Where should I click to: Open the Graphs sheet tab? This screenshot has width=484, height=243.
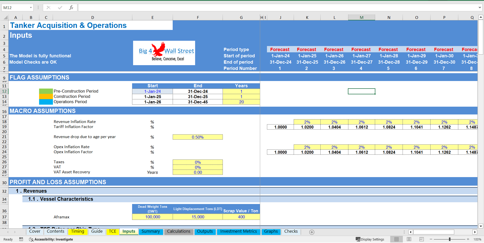[271, 231]
